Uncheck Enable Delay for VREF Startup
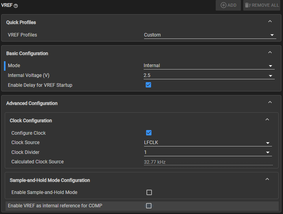The image size is (283, 214). pyautogui.click(x=148, y=85)
